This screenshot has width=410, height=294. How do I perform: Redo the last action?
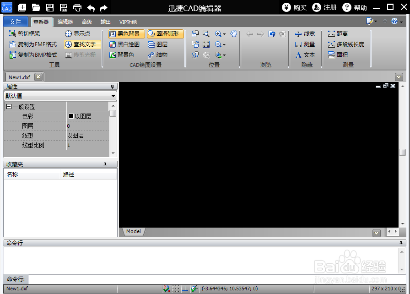(104, 8)
